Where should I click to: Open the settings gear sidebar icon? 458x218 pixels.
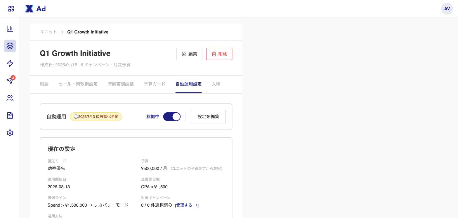tap(10, 133)
